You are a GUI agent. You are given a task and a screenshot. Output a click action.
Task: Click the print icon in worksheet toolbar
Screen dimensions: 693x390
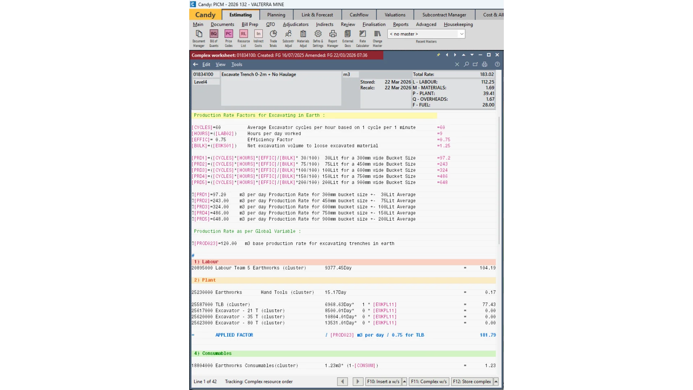[x=485, y=64]
